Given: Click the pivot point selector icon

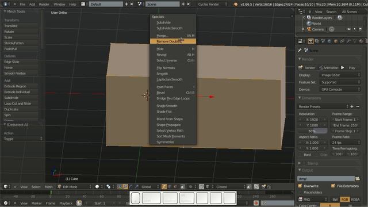Looking at the screenshot, I should (x=108, y=187).
